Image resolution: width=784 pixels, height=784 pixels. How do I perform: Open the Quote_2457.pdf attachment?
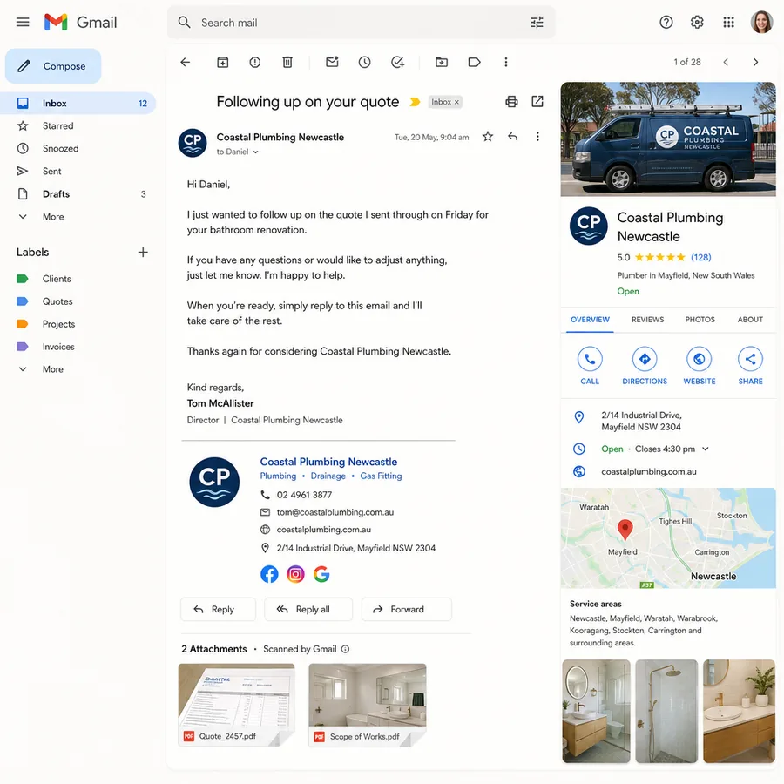(x=236, y=705)
